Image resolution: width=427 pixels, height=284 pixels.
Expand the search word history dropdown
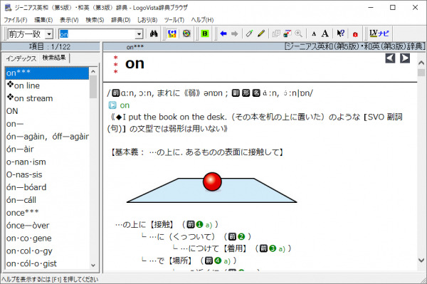click(139, 34)
